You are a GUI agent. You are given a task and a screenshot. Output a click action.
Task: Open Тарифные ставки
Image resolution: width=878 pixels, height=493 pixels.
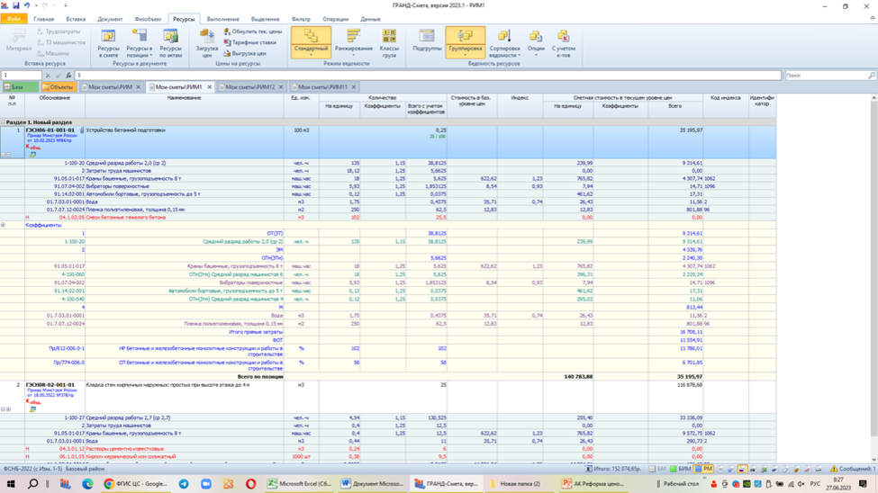(x=249, y=42)
